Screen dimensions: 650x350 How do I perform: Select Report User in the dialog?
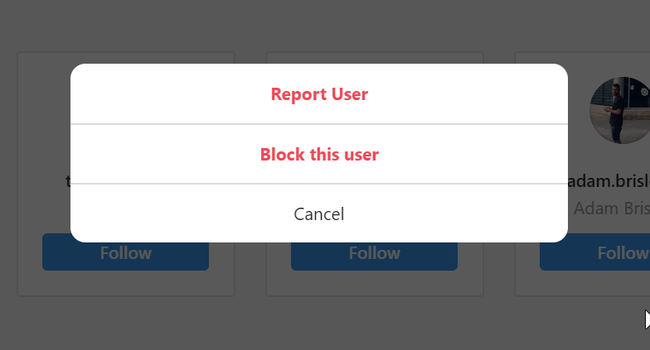click(x=319, y=94)
